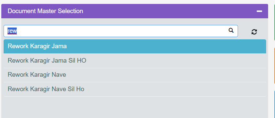Click right end of Karagir Nave row
This screenshot has height=118, width=275.
tap(246, 75)
